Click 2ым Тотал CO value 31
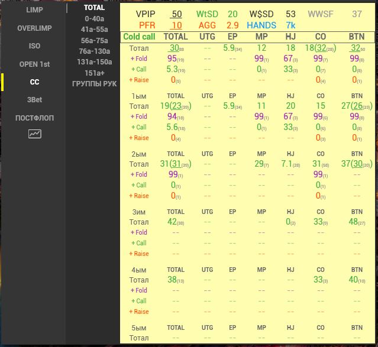The width and height of the screenshot is (378, 347). click(321, 164)
